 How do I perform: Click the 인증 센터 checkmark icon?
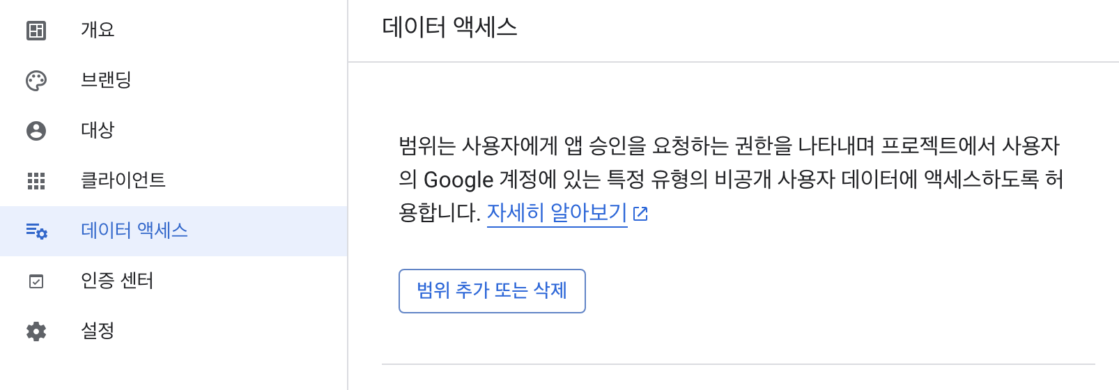[36, 281]
